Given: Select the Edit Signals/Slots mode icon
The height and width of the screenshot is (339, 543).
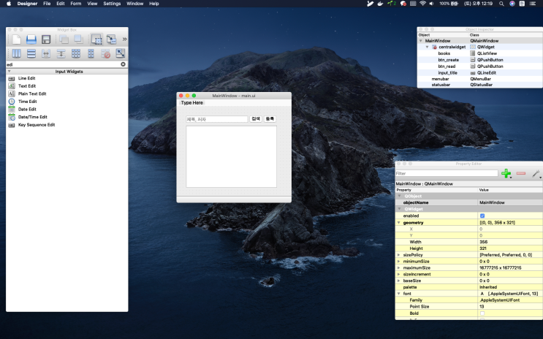Looking at the screenshot, I should click(111, 39).
